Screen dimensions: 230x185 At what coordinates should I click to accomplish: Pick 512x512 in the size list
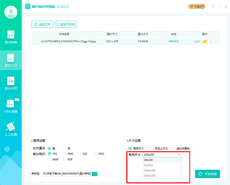pyautogui.click(x=162, y=165)
